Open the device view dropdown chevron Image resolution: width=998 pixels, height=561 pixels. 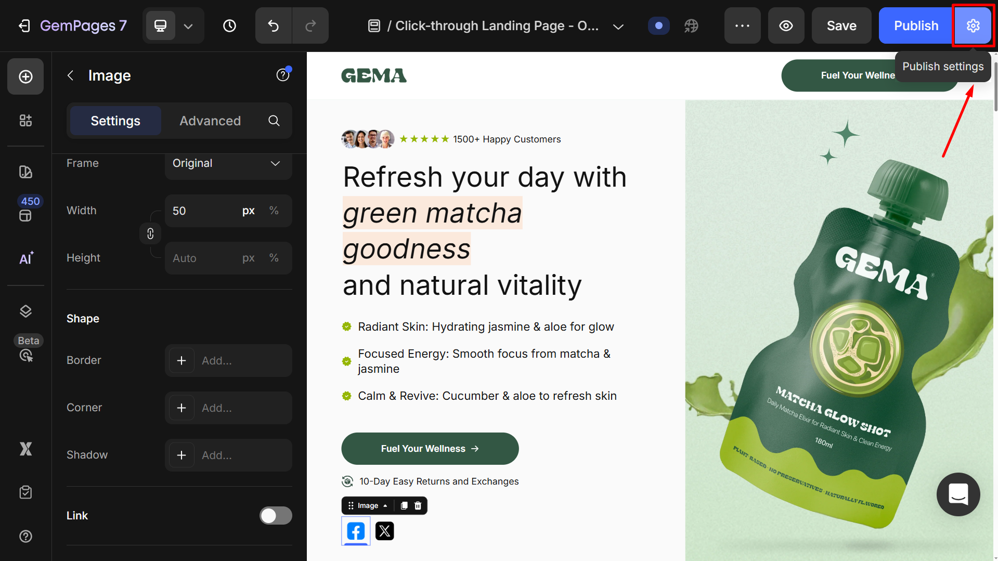pos(188,25)
